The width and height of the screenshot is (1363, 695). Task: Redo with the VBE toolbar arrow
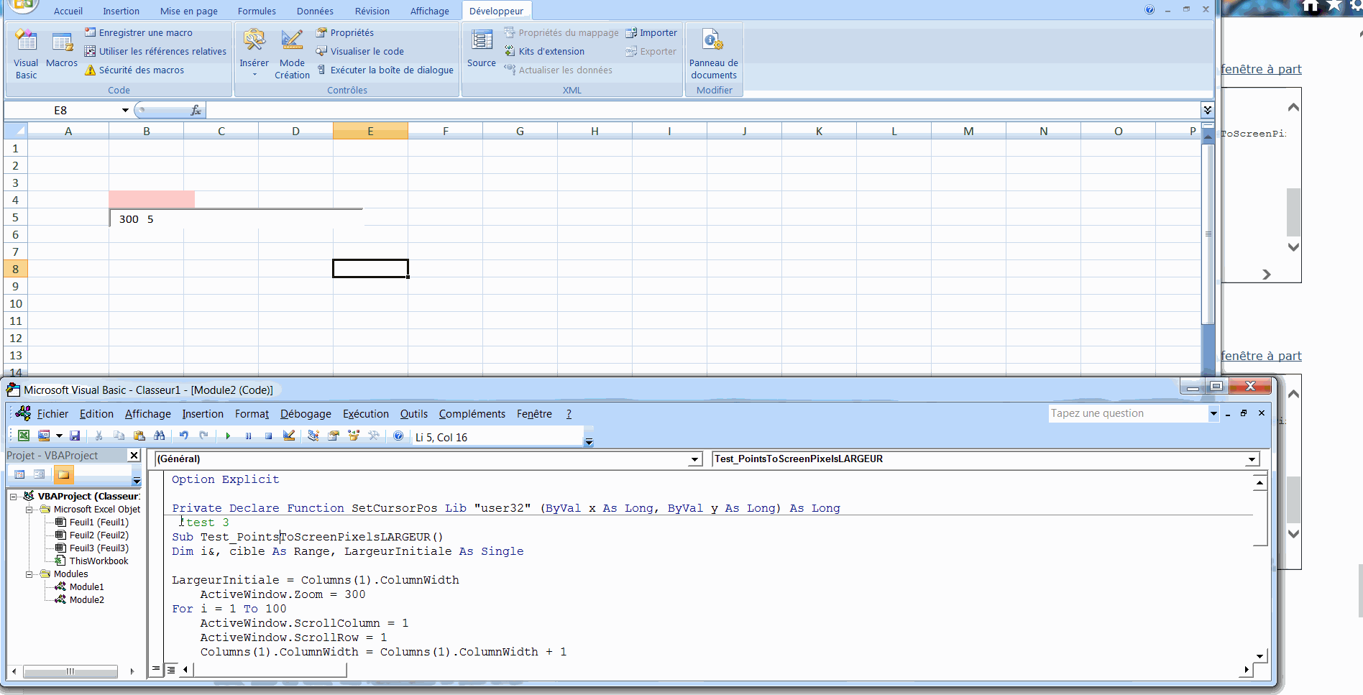tap(204, 436)
